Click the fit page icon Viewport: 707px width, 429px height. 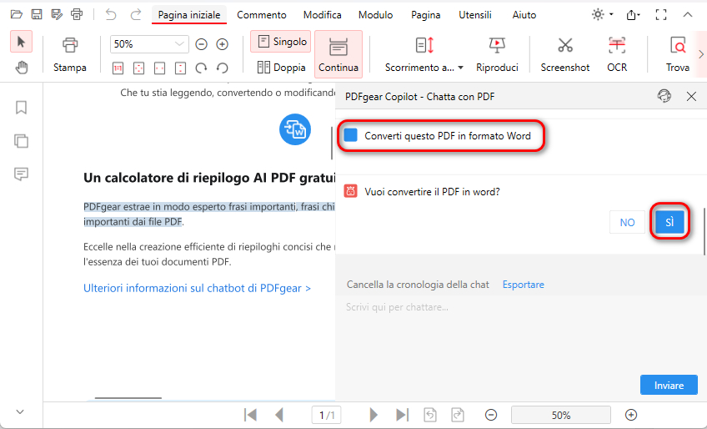click(x=139, y=68)
